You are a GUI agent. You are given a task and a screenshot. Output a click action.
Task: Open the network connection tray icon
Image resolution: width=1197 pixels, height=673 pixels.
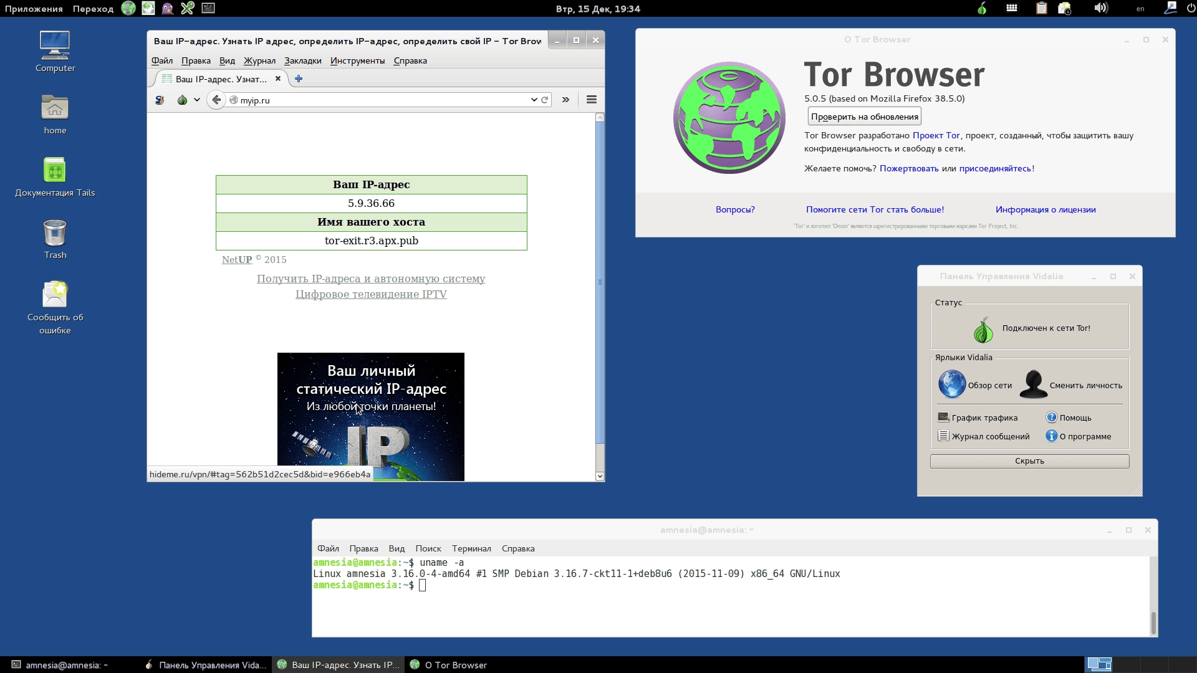tap(1171, 8)
